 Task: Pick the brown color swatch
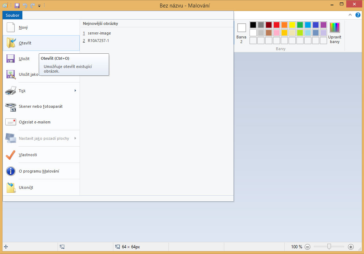pos(269,33)
